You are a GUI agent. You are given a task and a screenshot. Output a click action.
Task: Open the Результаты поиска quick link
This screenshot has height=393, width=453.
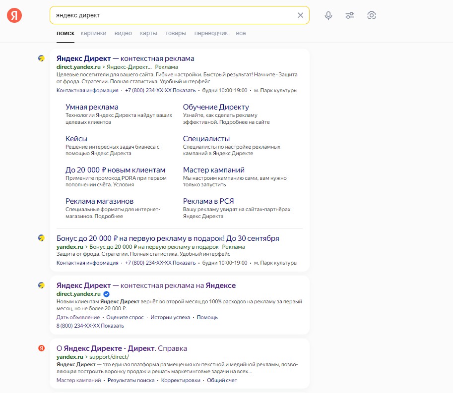click(x=131, y=380)
